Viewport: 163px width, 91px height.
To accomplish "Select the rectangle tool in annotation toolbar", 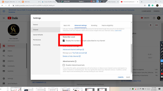I will (162, 61).
